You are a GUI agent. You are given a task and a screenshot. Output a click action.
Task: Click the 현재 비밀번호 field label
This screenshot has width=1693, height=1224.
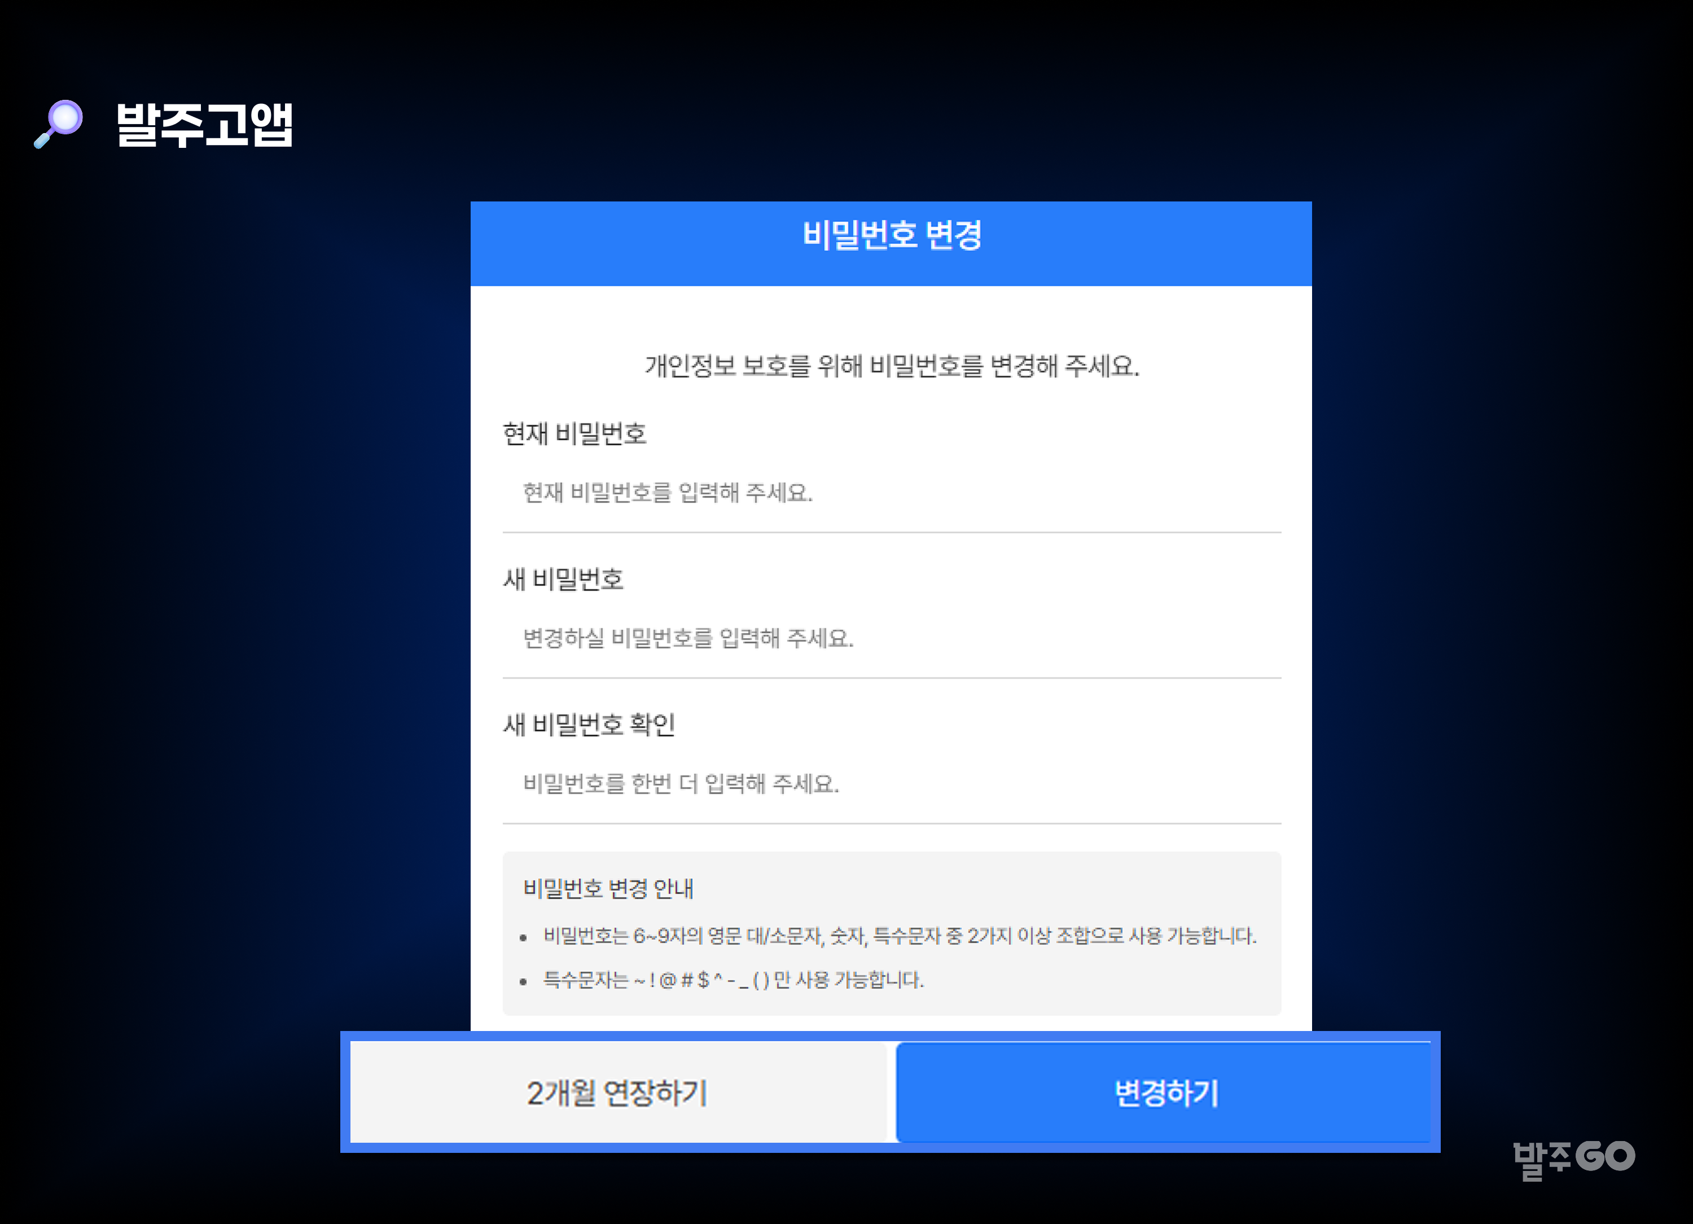click(574, 433)
